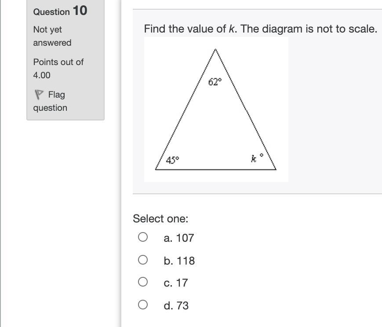This screenshot has height=327, width=382.
Task: Click the bottom edge of the triangle
Action: coord(215,169)
